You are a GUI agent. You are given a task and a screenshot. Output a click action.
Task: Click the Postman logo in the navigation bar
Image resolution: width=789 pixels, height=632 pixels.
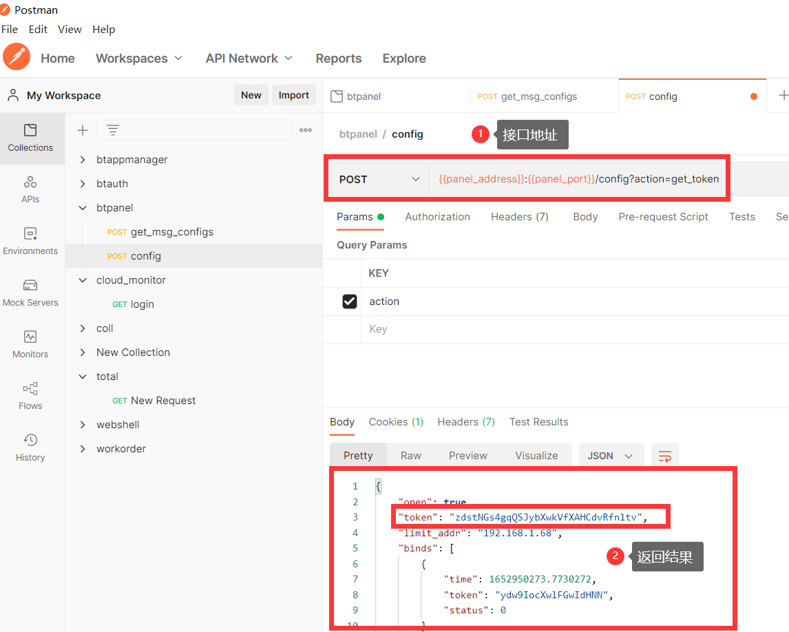pyautogui.click(x=17, y=56)
